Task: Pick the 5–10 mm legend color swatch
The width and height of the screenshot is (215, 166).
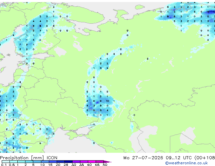Action: click(37, 162)
